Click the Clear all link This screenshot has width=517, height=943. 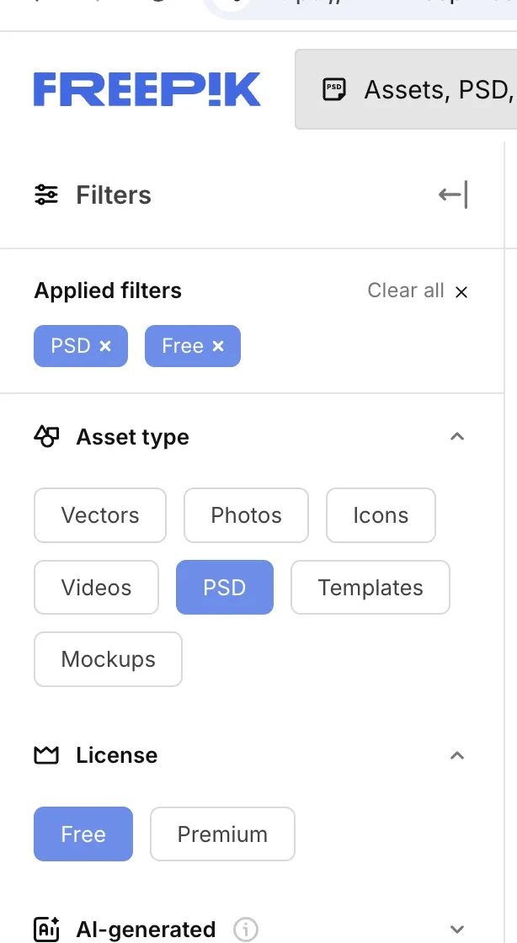[x=406, y=290]
